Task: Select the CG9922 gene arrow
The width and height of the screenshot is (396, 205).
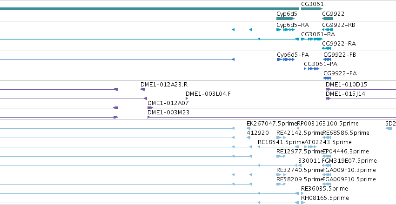Action: (x=328, y=19)
